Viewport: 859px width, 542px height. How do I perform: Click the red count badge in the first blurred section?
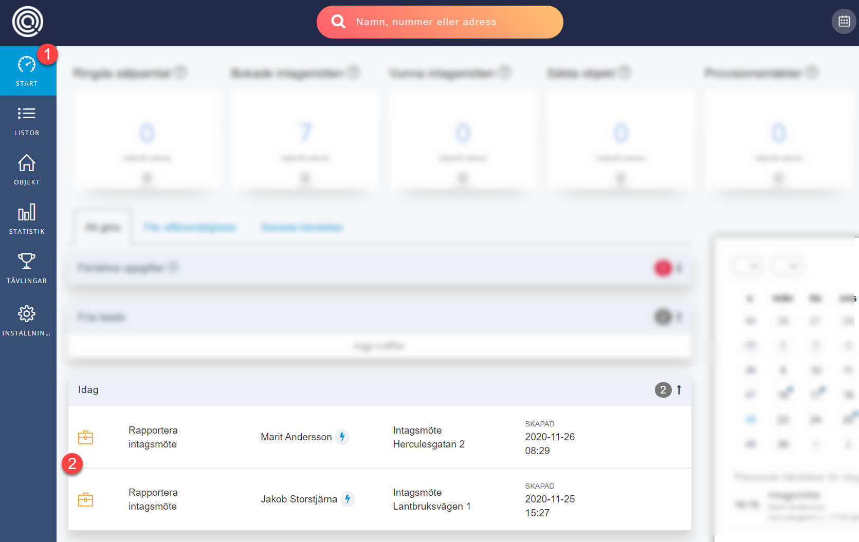click(x=663, y=268)
